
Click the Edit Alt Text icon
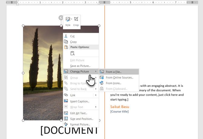[x=66, y=113]
